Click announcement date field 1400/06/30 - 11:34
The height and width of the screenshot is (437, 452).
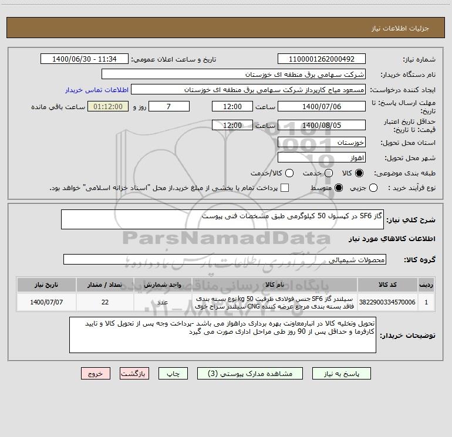tap(85, 59)
